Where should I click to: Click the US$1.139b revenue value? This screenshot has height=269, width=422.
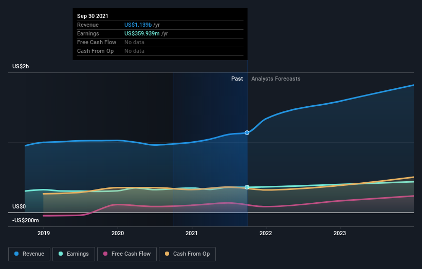tap(138, 25)
